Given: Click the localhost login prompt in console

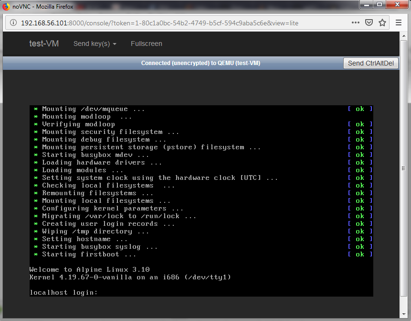Looking at the screenshot, I should pyautogui.click(x=63, y=292).
